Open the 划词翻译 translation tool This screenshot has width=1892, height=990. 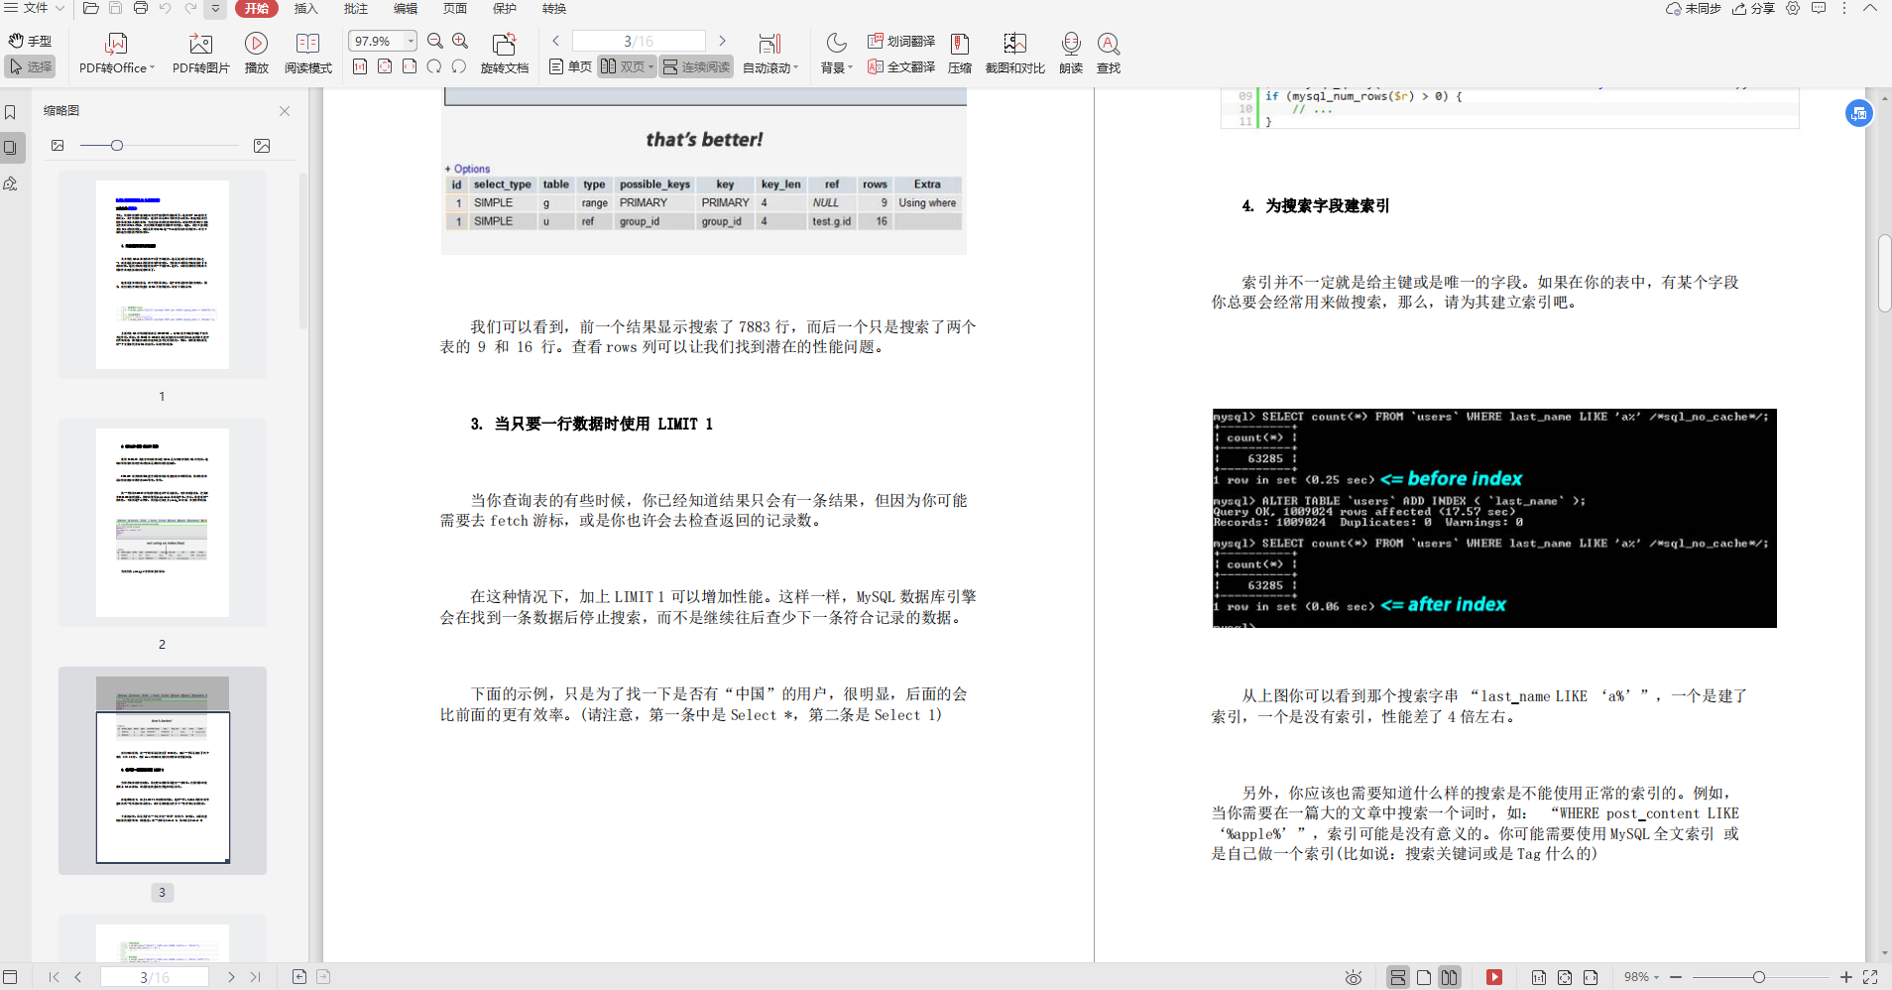[x=898, y=41]
